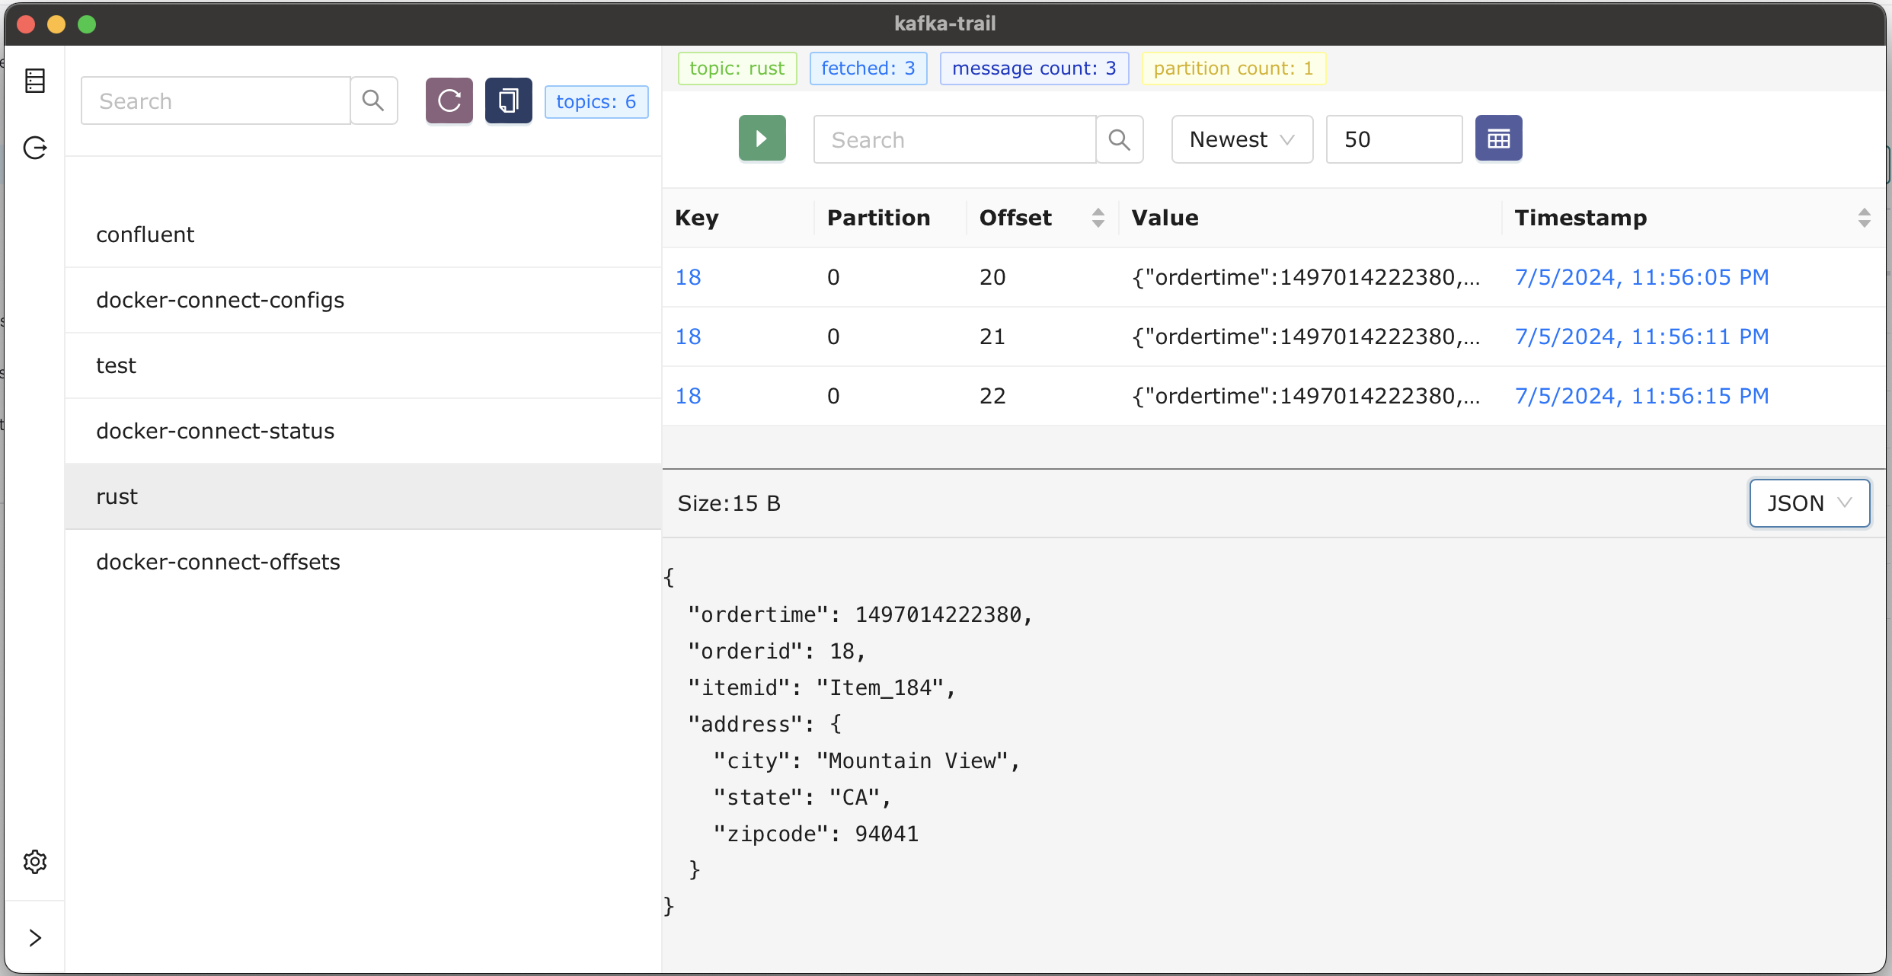Select the docker-connect-offsets topic
This screenshot has height=976, width=1892.
(218, 562)
